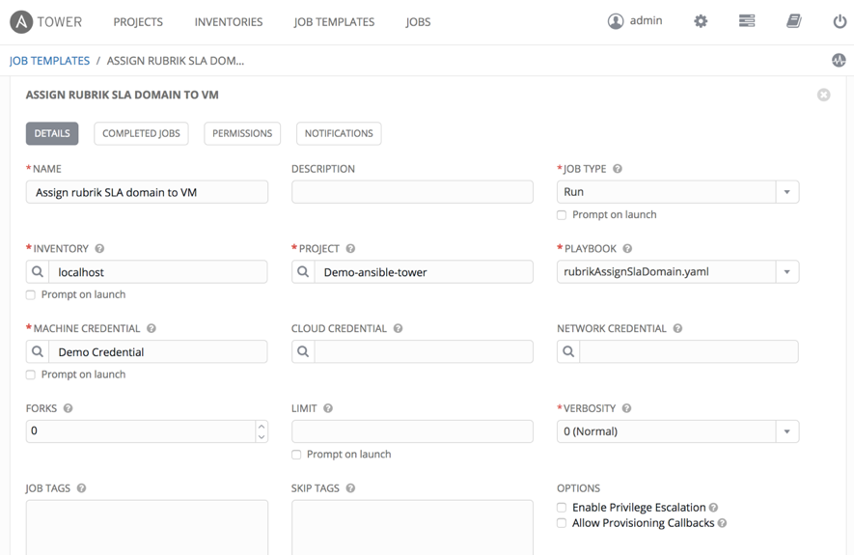Click the logout power icon
Screen dimensions: 854x555
point(840,21)
